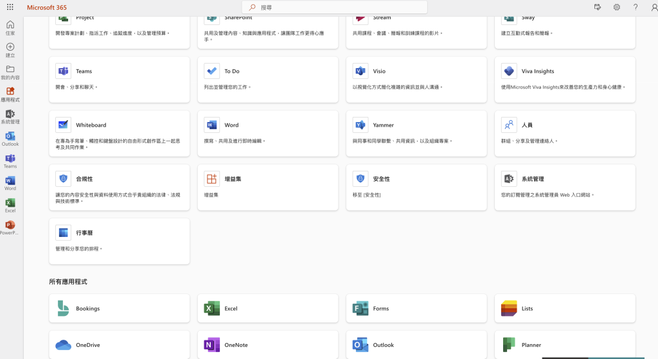Open the Forms app tile
Viewport: 658px width, 359px height.
coord(416,308)
